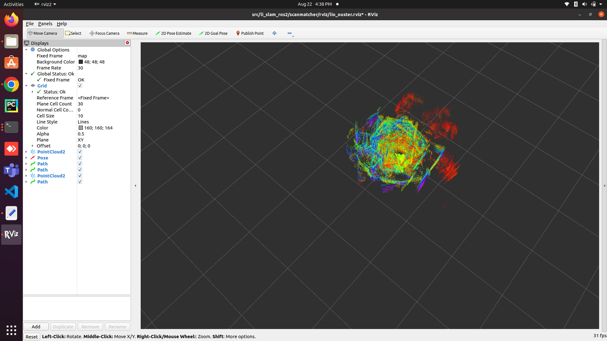Expand the last Path display
The image size is (607, 341).
coord(27,182)
